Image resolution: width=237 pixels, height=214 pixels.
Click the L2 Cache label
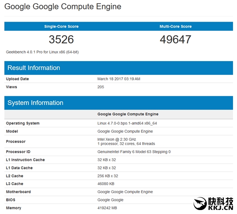[x=15, y=176]
